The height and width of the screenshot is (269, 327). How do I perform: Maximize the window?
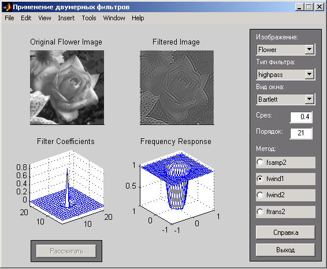(x=309, y=7)
